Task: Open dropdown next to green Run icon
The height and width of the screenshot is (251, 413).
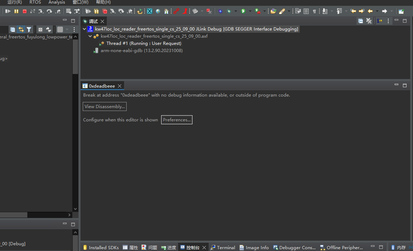Action: point(250,11)
